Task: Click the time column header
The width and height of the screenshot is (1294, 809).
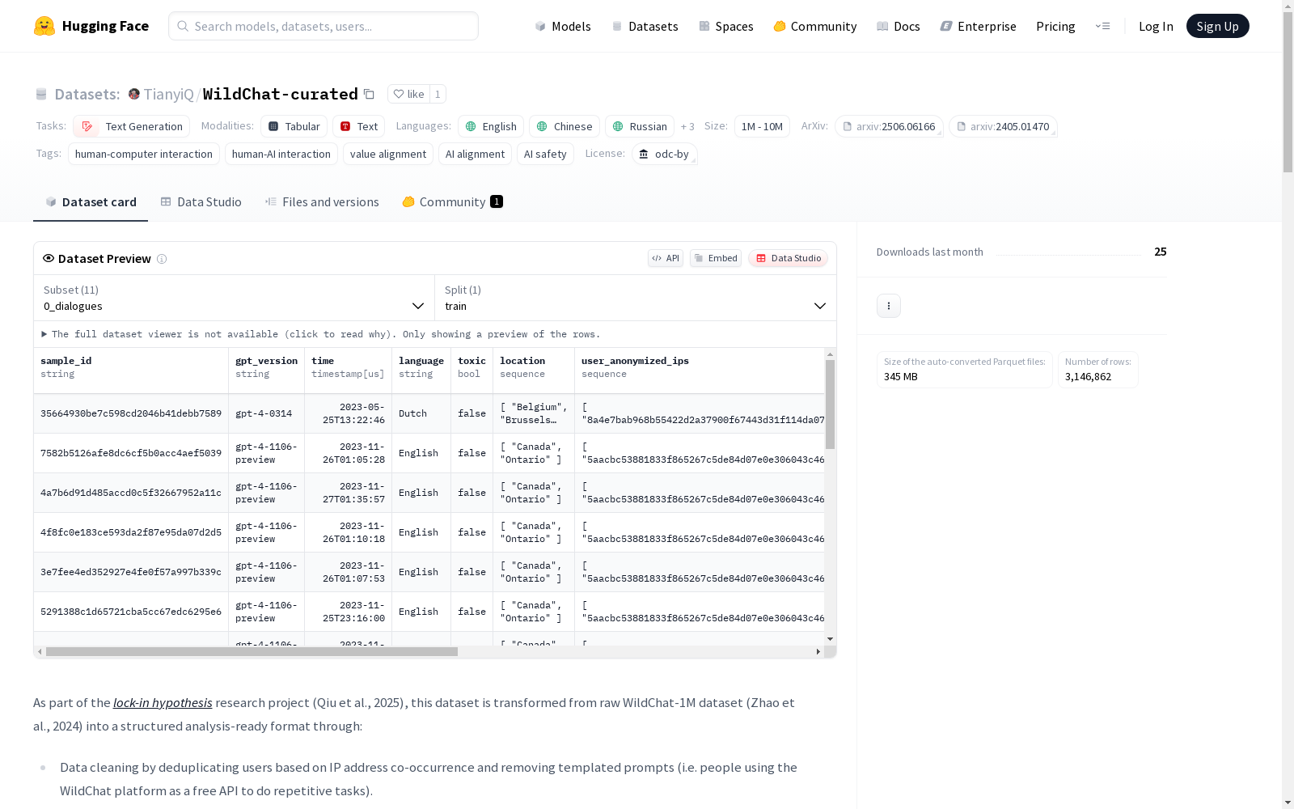Action: pos(349,371)
